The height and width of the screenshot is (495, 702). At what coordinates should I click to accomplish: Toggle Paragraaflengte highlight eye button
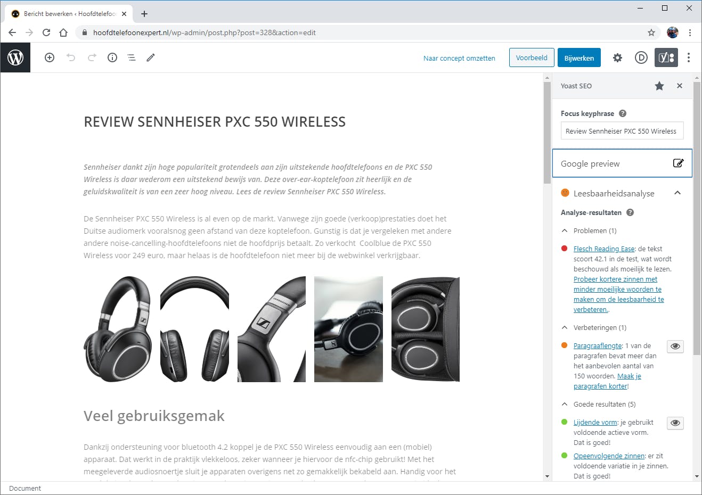tap(675, 346)
